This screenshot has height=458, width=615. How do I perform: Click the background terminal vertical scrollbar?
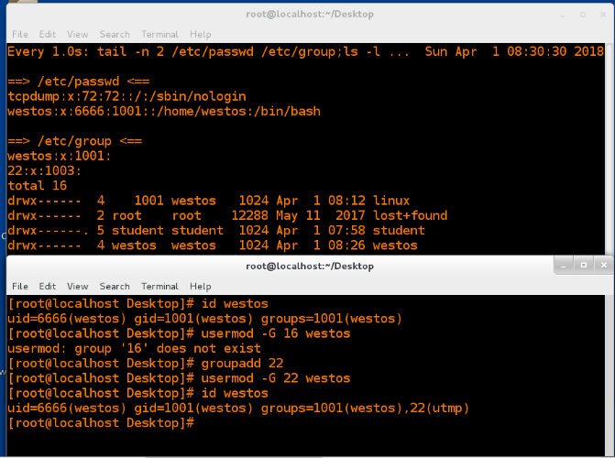point(610,149)
